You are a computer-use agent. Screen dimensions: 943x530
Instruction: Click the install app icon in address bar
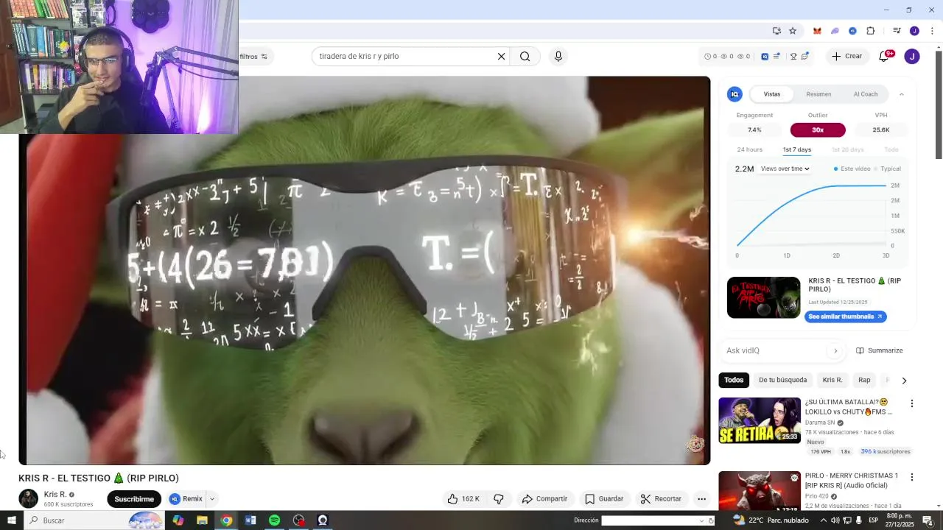777,31
